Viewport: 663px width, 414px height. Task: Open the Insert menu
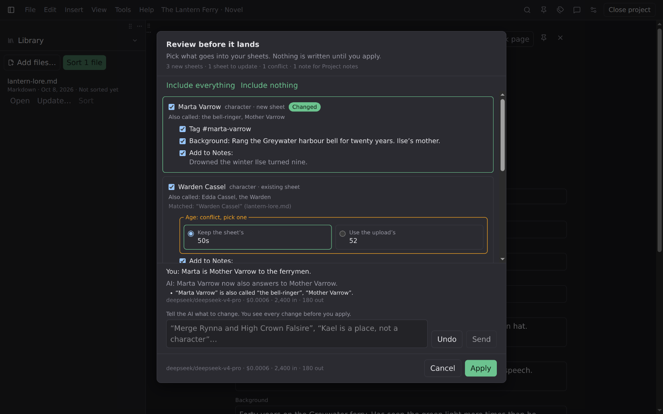[74, 10]
